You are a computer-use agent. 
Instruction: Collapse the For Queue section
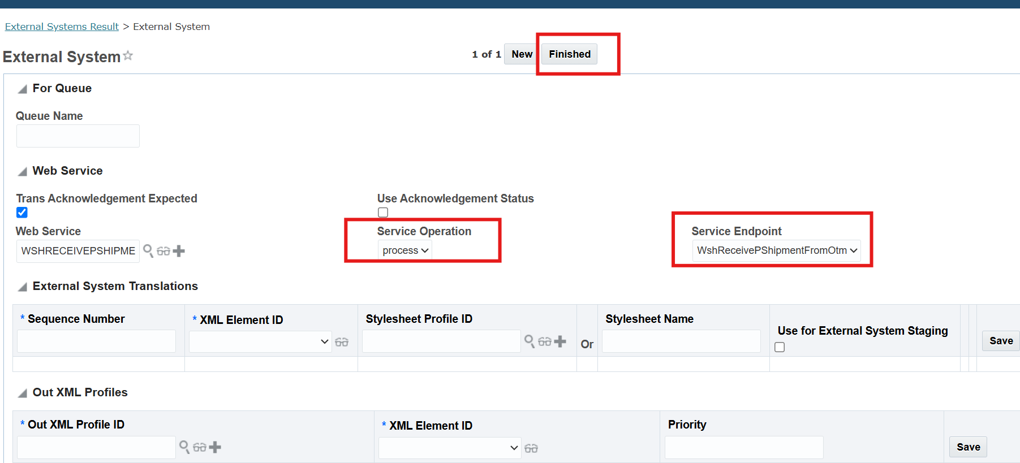coord(23,89)
